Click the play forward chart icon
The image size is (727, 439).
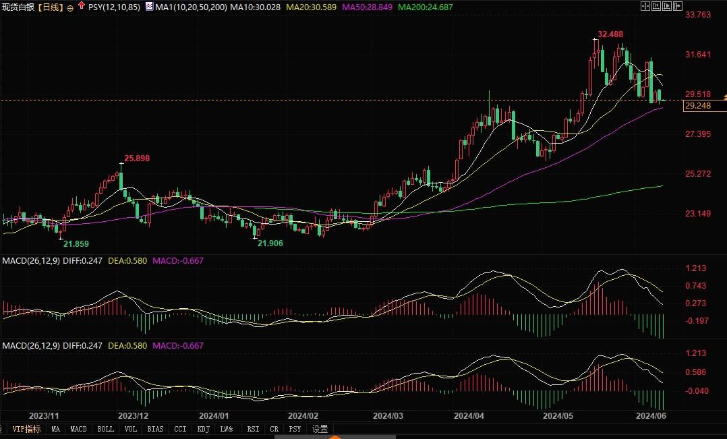coord(667,6)
